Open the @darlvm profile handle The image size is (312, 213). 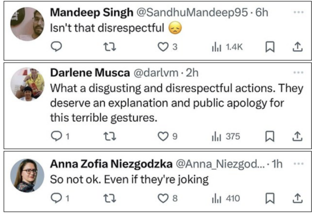pyautogui.click(x=156, y=73)
